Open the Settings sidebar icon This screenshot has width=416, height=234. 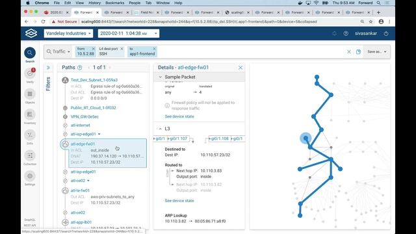(30, 176)
